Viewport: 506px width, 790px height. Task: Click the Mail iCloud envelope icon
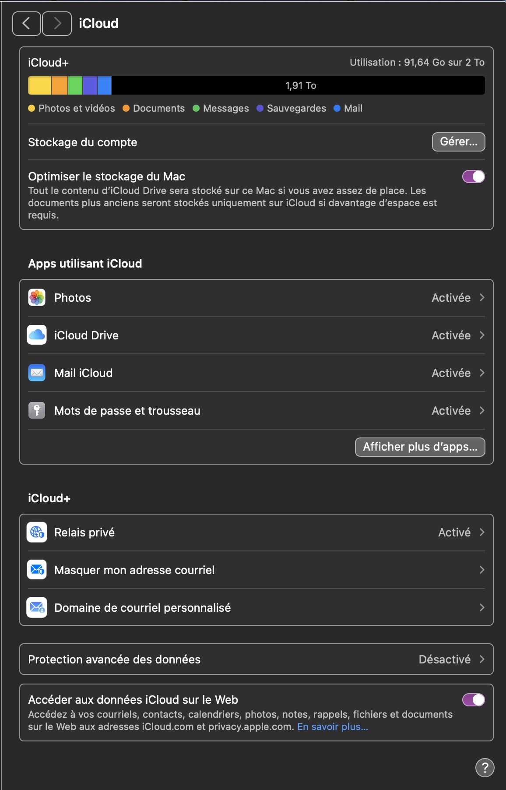click(37, 373)
